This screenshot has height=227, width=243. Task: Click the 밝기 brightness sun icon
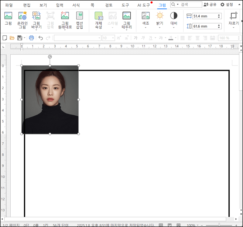(160, 16)
